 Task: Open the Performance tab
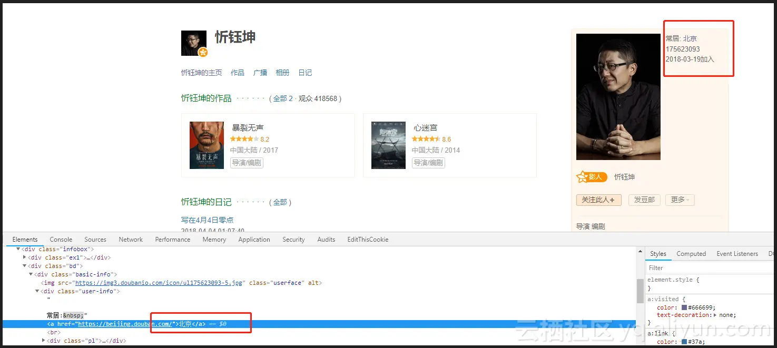point(173,240)
